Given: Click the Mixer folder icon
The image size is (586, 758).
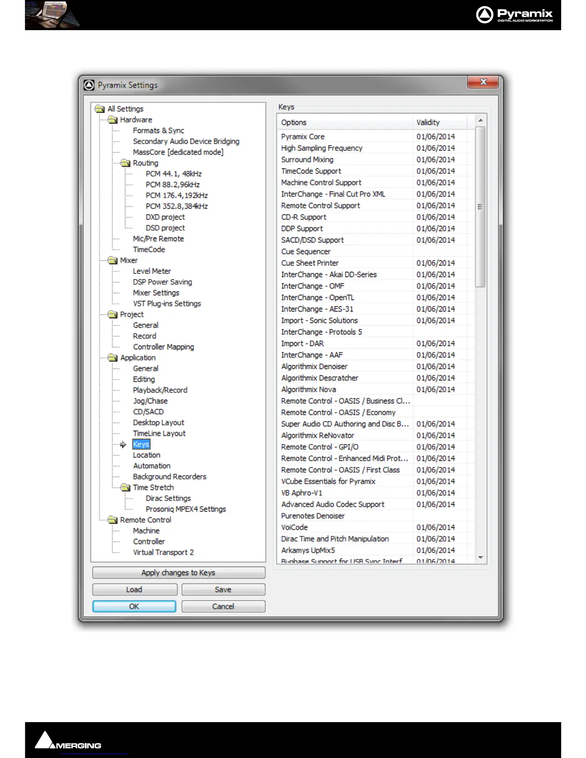Looking at the screenshot, I should coord(113,260).
